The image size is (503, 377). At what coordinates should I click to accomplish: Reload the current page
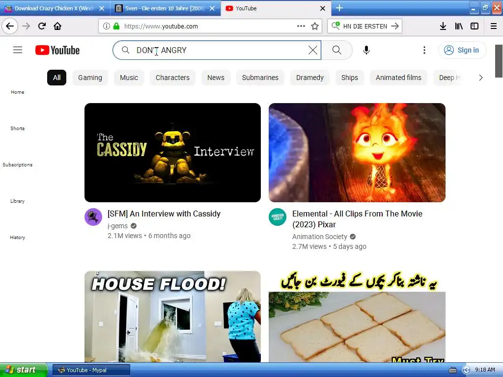pos(42,26)
